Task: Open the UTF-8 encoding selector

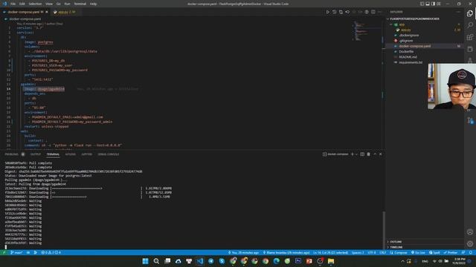Action: tap(372, 252)
